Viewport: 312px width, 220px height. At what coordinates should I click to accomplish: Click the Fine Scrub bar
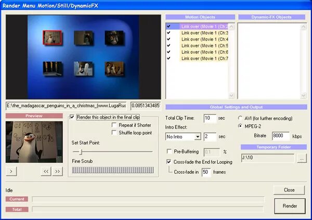coord(113,170)
